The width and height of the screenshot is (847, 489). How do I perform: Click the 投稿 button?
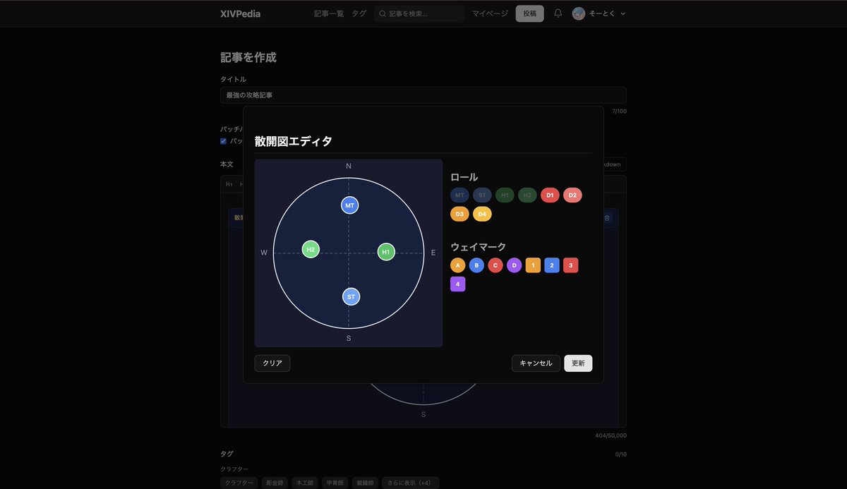click(x=530, y=13)
